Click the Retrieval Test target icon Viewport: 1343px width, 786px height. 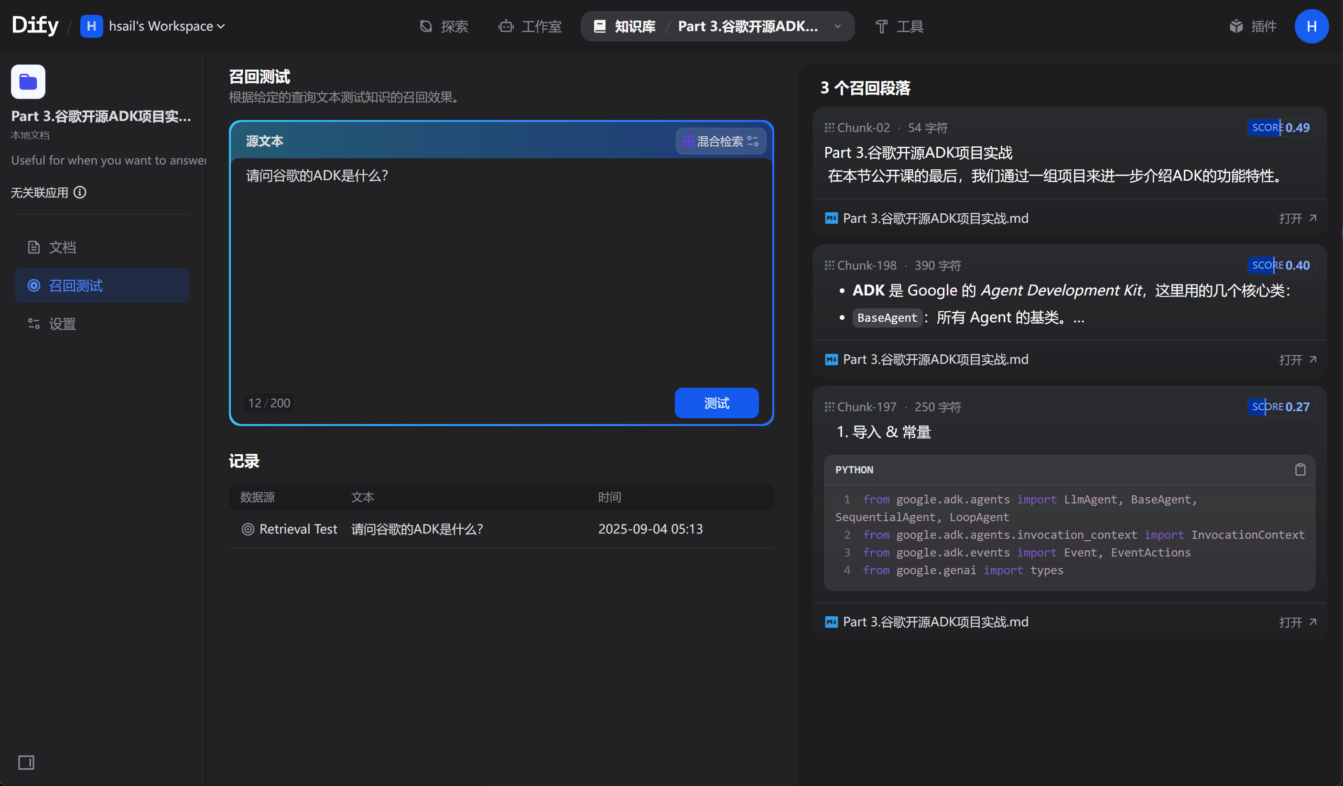tap(248, 529)
